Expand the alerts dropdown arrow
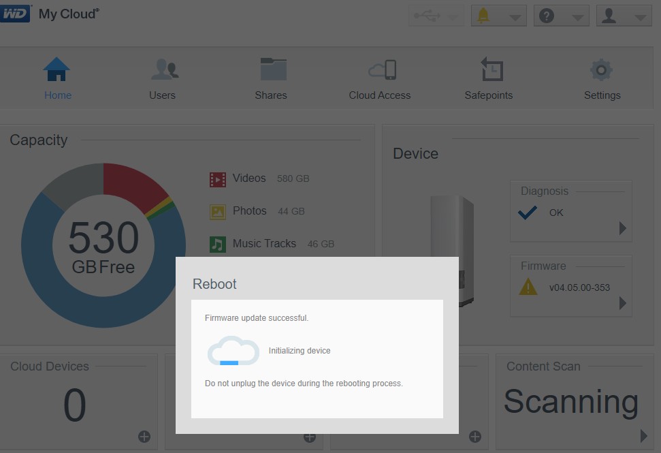Screen dimensions: 661x453 tap(515, 17)
